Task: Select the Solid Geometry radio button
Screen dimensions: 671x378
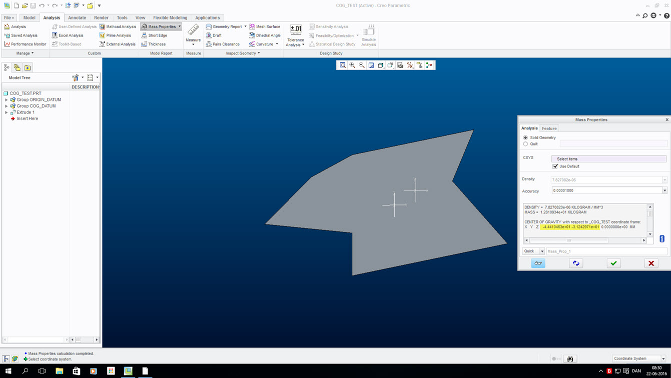Action: (525, 137)
